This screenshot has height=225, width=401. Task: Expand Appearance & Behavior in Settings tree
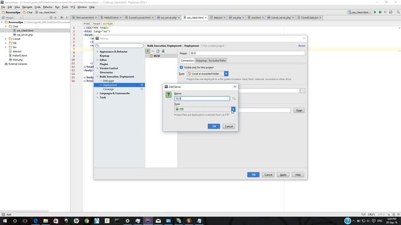[x=98, y=51]
